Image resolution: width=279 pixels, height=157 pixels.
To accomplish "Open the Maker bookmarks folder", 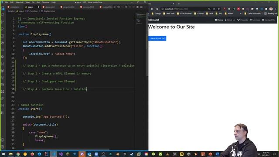I will coord(228,14).
